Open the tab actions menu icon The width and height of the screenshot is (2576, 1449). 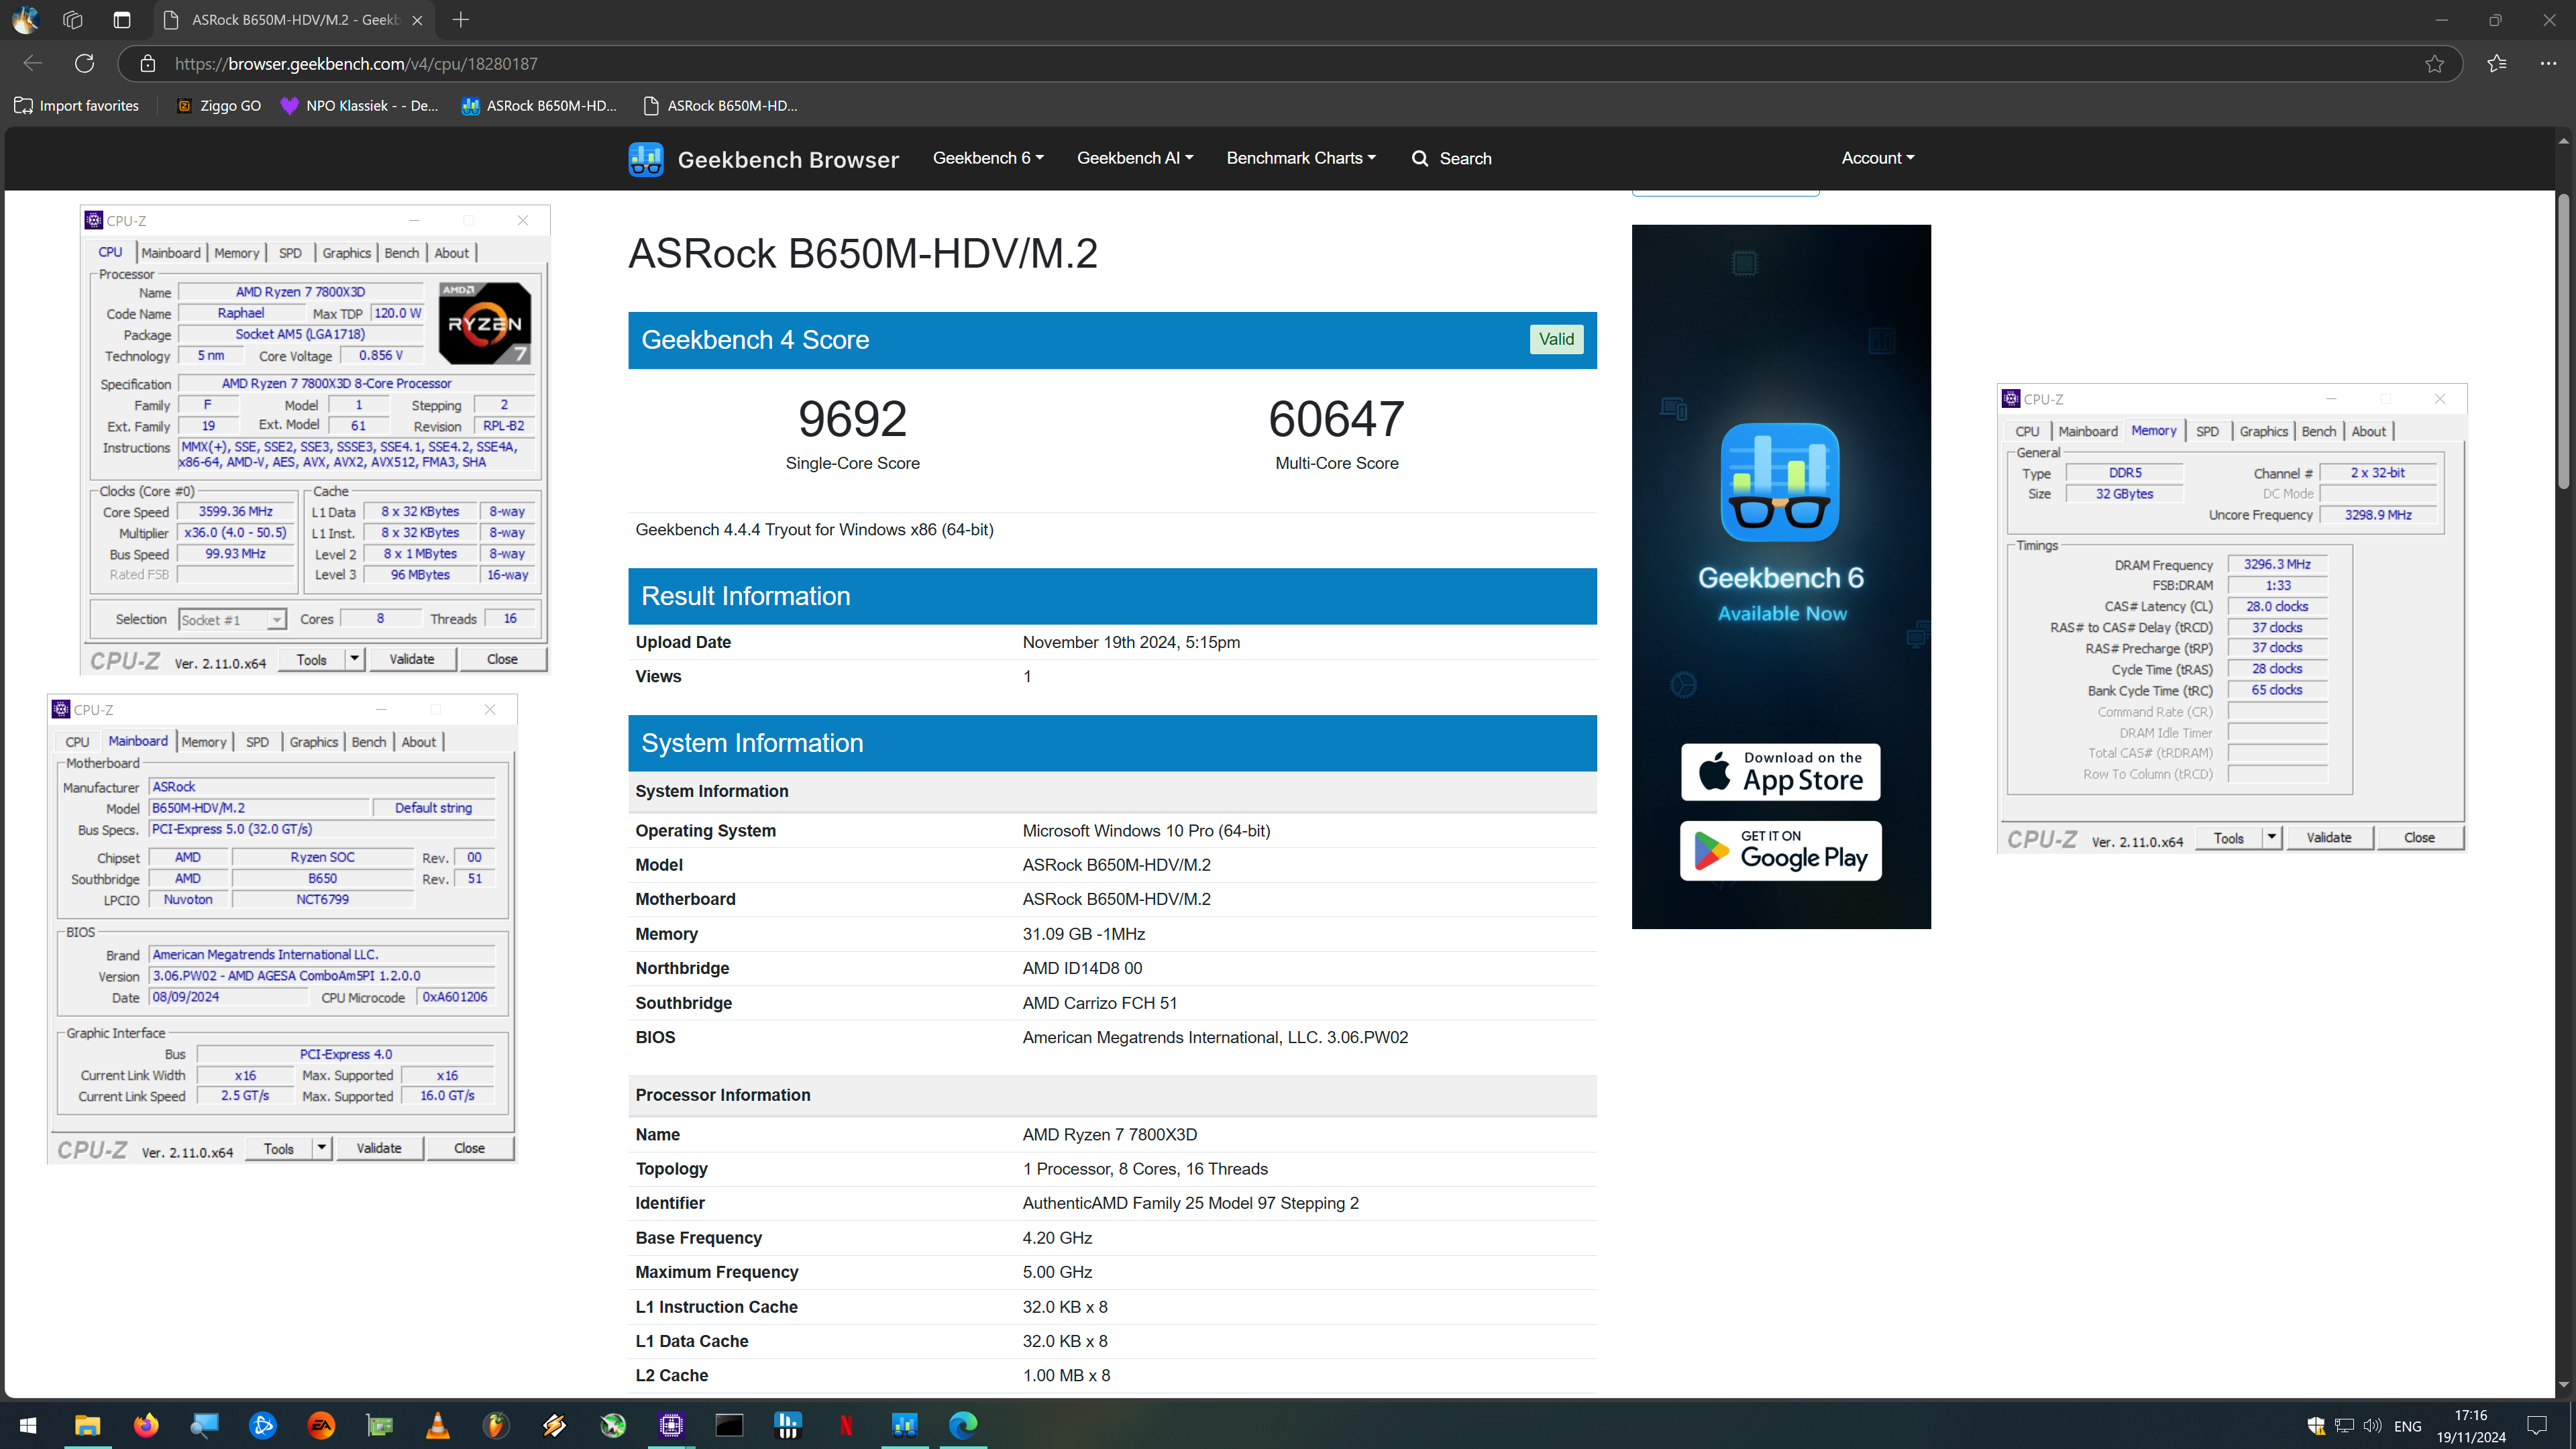122,20
